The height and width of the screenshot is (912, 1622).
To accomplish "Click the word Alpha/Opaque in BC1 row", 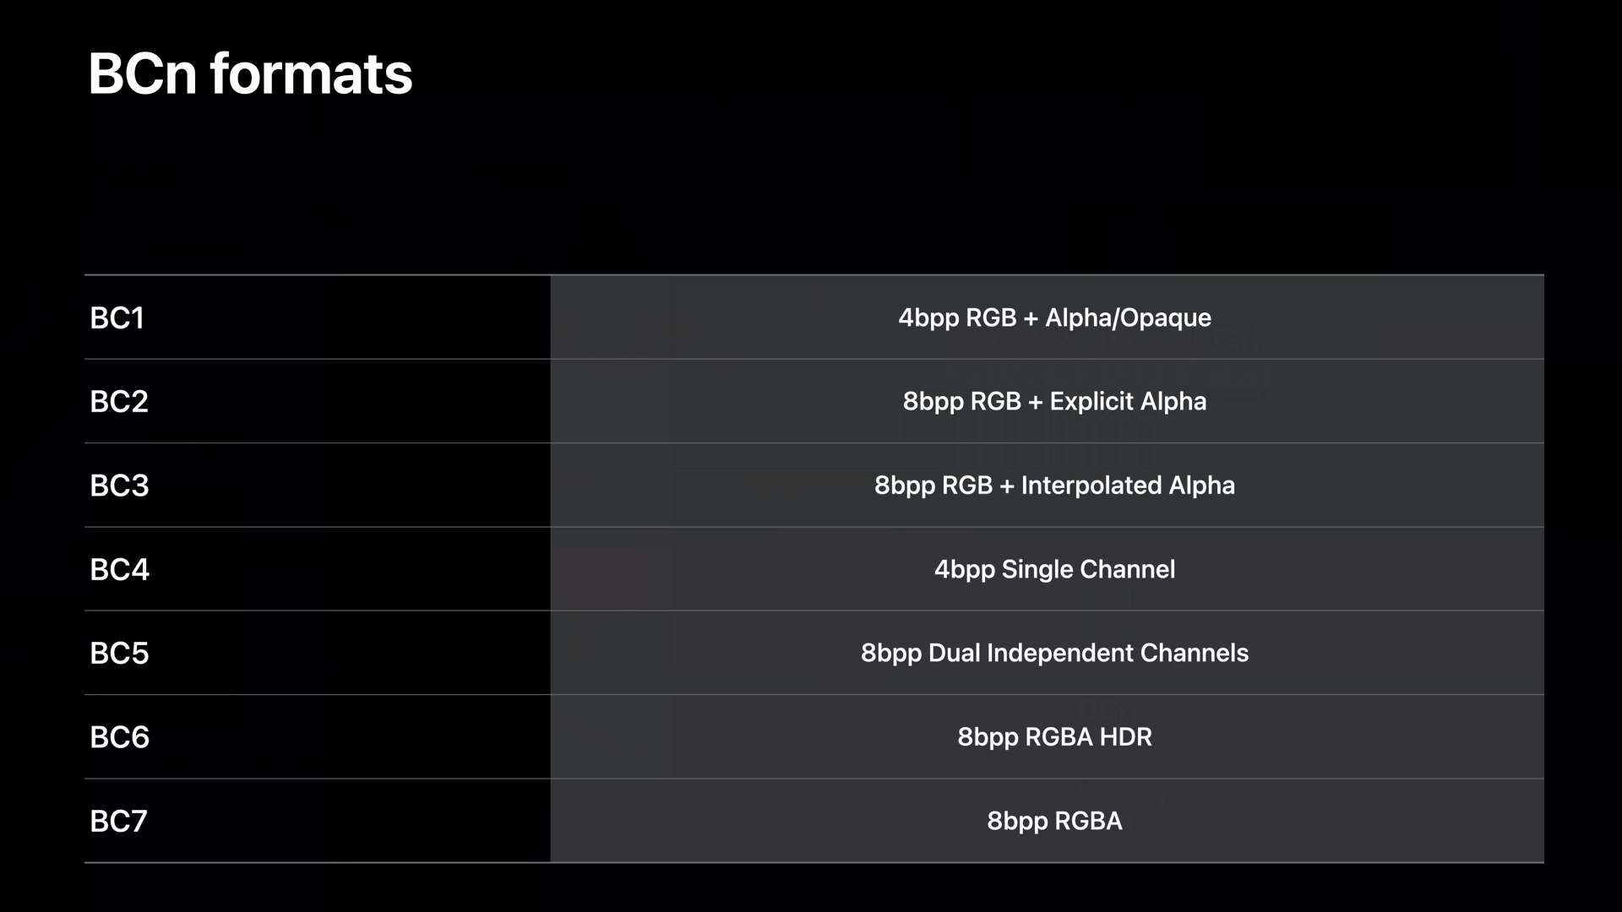I will pyautogui.click(x=1128, y=318).
